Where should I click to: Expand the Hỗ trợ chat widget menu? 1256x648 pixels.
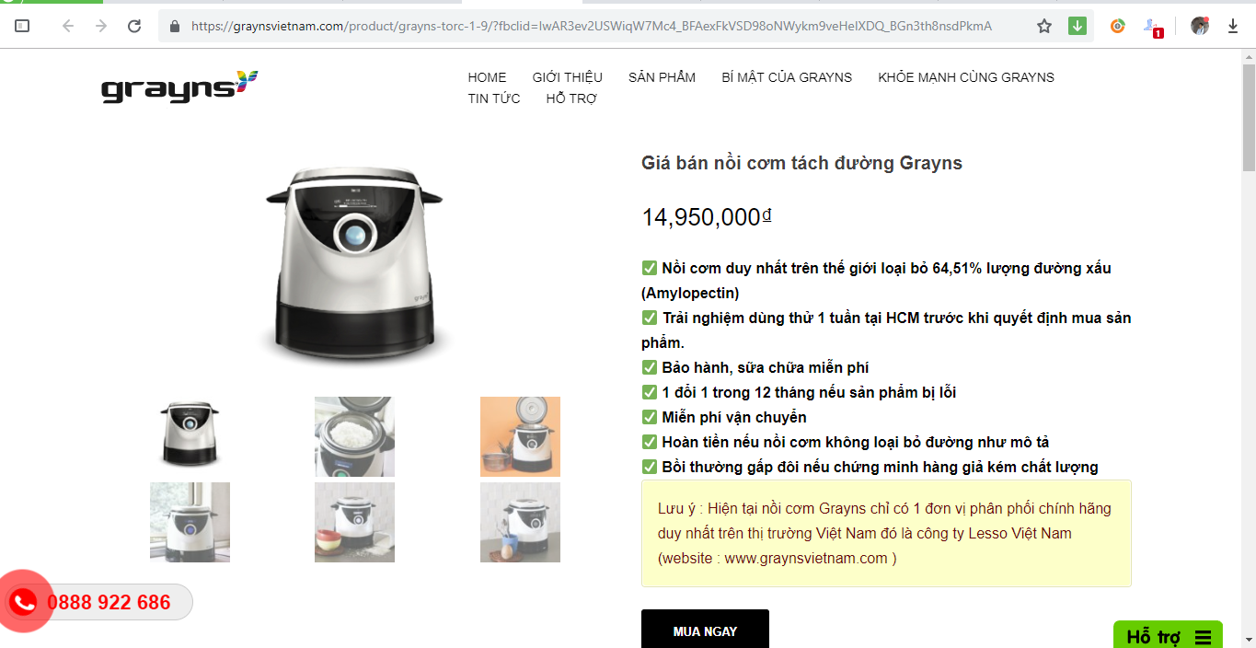(x=1168, y=636)
